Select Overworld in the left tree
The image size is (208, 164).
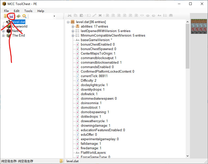point(20,26)
